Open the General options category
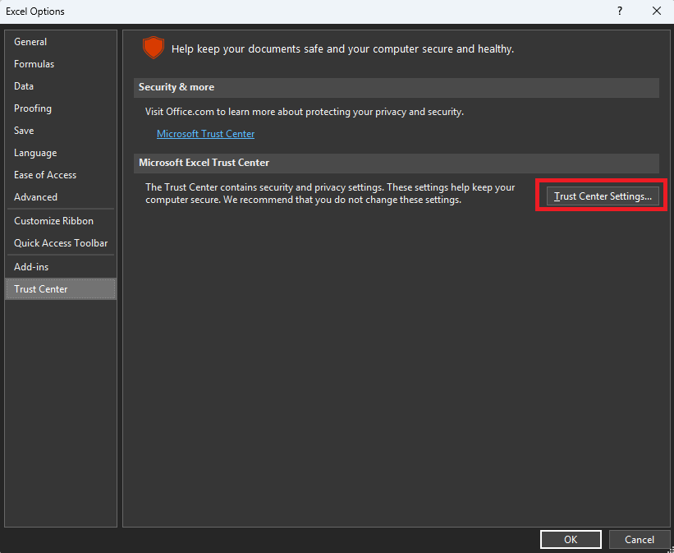The height and width of the screenshot is (553, 674). [x=30, y=42]
